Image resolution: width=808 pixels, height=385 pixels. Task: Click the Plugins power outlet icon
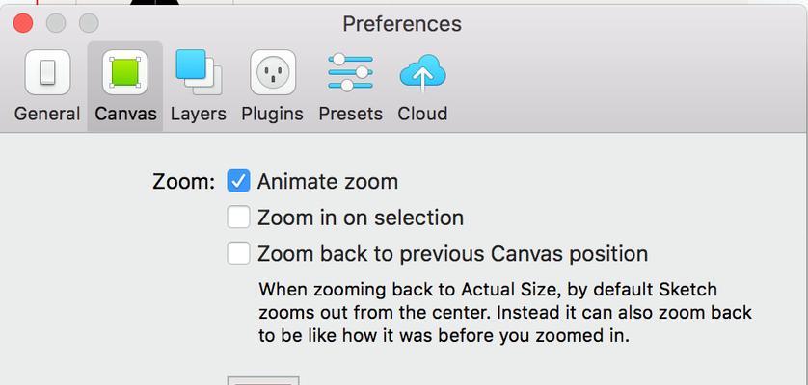click(273, 72)
